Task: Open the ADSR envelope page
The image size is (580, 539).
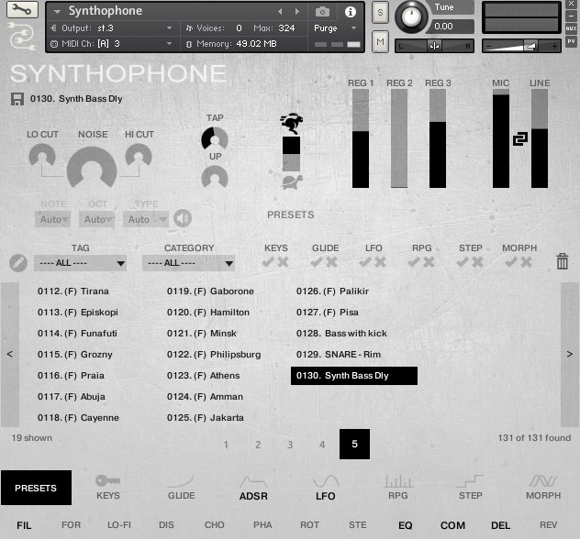Action: point(253,488)
